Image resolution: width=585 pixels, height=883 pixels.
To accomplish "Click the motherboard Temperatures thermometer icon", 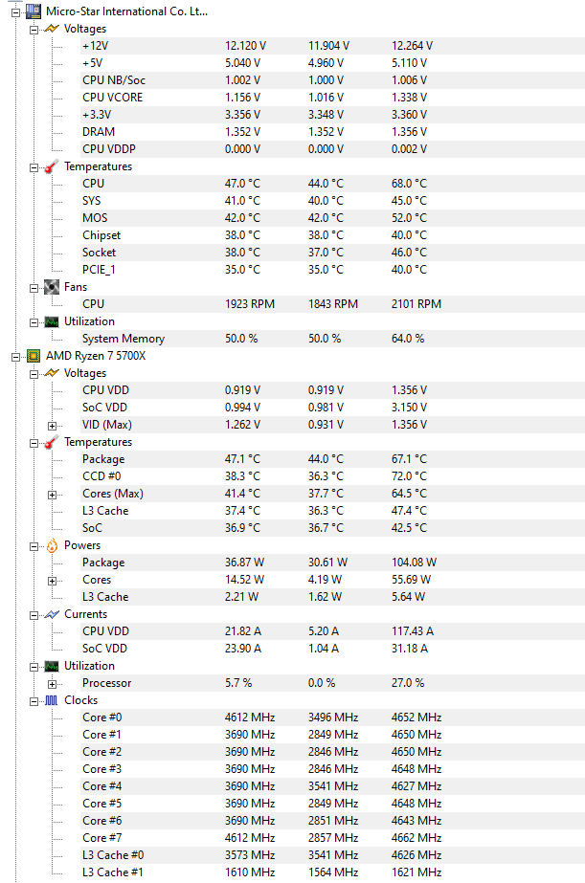I will click(52, 166).
